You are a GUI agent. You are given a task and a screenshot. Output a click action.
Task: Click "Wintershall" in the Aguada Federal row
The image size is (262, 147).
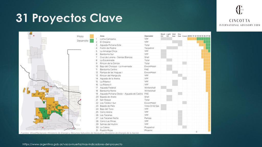pyautogui.click(x=150, y=88)
